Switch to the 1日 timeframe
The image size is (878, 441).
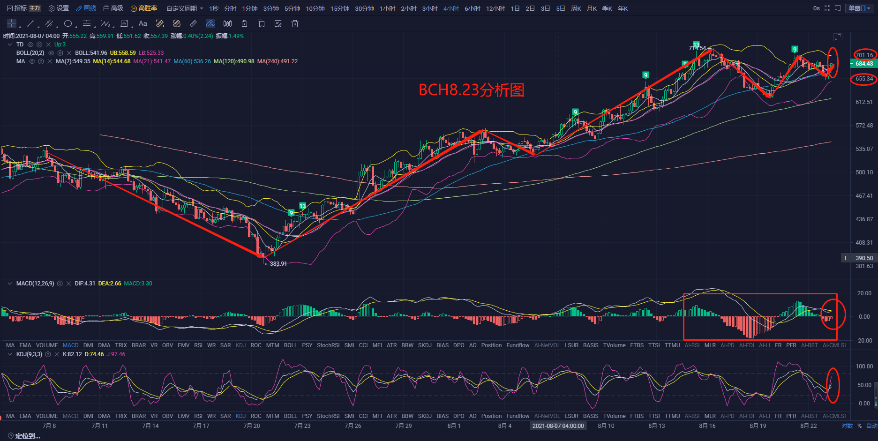[x=515, y=8]
